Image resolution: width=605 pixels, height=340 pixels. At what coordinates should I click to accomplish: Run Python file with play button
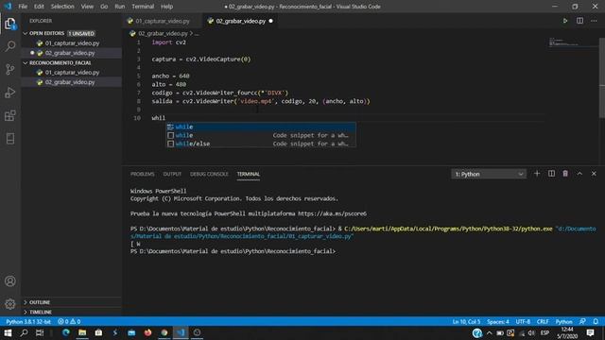[x=565, y=21]
